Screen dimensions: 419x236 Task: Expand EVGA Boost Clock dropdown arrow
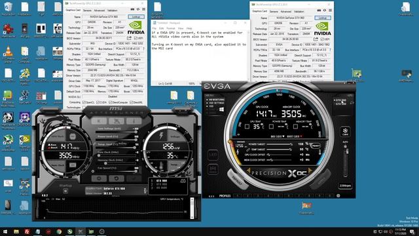301,136
